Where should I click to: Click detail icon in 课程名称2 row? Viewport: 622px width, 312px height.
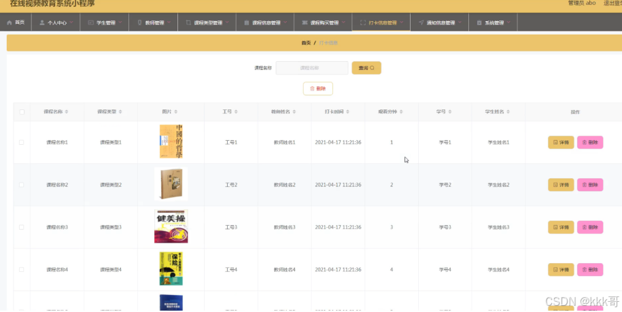(x=555, y=185)
